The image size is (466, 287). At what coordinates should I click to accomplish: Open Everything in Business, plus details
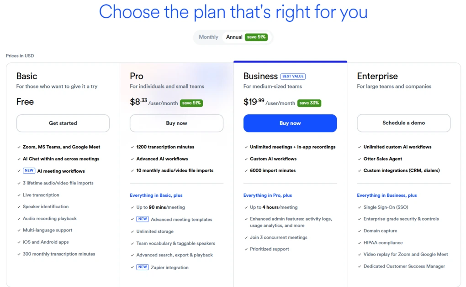click(x=387, y=195)
